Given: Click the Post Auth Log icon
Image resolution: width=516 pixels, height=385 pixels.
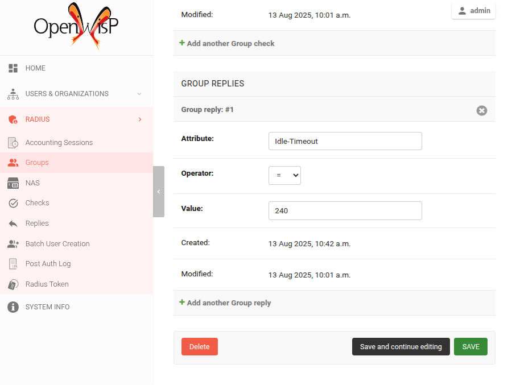Looking at the screenshot, I should (x=13, y=264).
